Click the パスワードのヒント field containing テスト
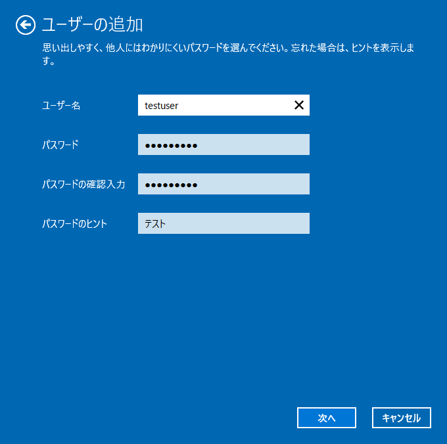The image size is (447, 444). pyautogui.click(x=223, y=223)
